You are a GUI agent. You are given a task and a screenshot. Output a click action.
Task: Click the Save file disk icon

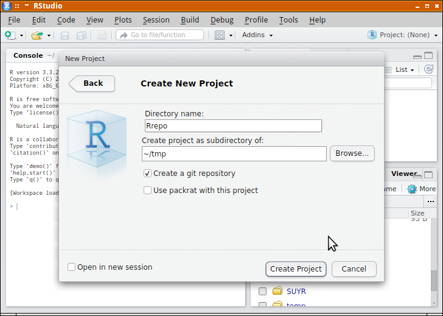65,35
